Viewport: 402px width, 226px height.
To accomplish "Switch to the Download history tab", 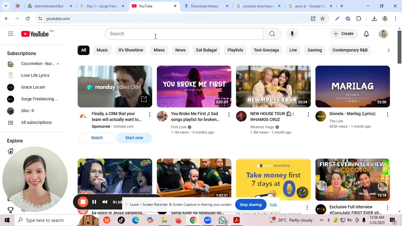I will pos(206,6).
